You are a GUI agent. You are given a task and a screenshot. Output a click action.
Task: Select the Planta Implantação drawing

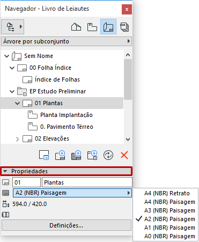[67, 115]
